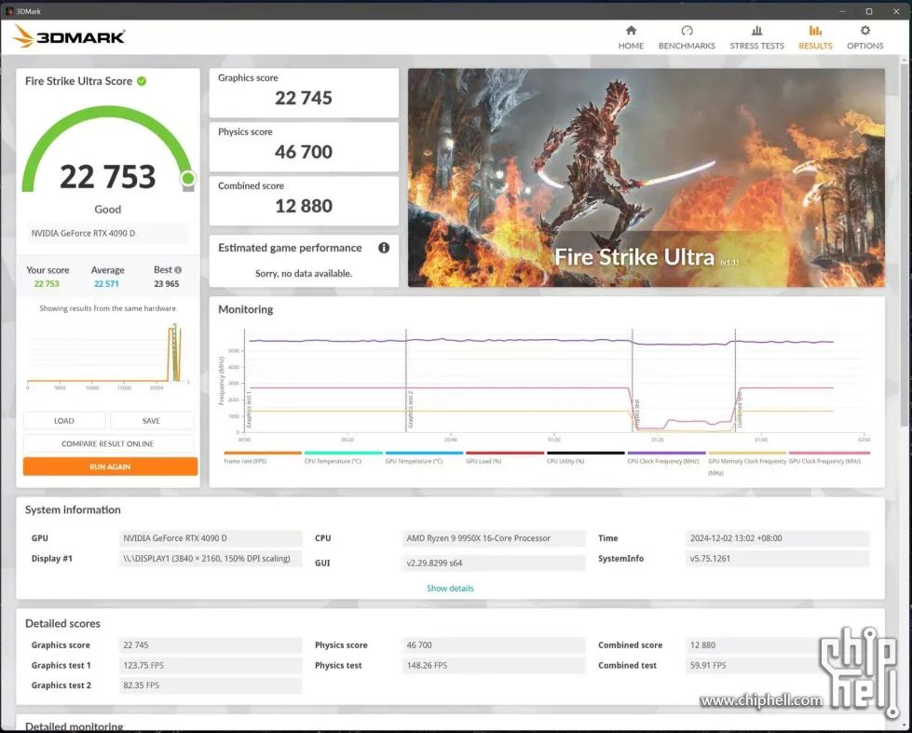
Task: Open the Benchmarks section
Action: 687,38
